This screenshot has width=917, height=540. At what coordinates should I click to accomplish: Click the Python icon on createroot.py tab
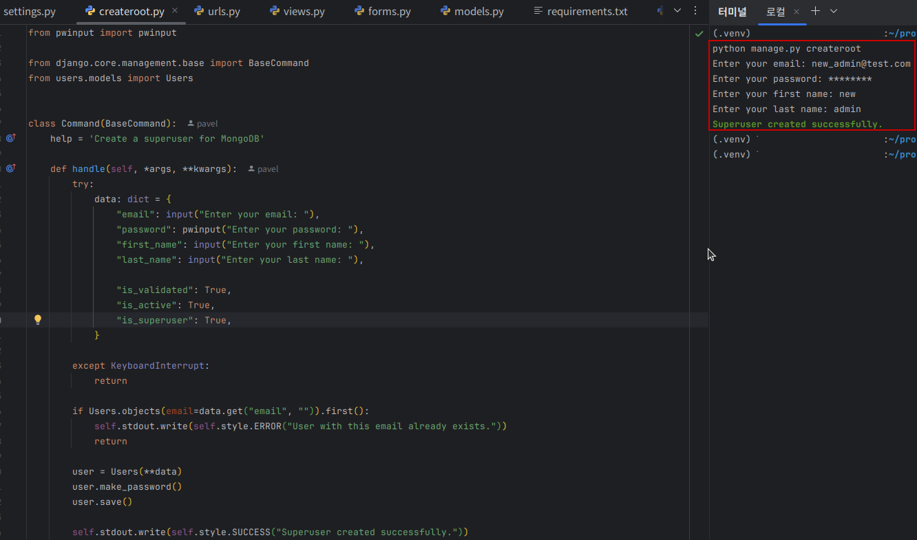tap(90, 12)
